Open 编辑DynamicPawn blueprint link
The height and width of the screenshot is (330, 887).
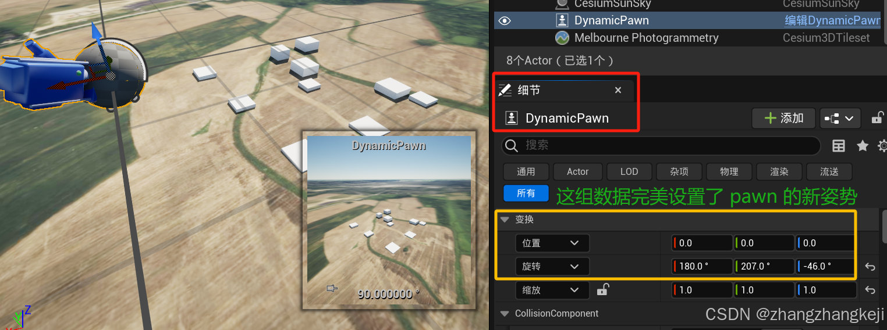click(832, 20)
